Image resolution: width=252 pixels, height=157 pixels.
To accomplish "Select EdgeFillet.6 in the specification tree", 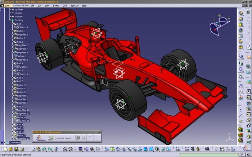I will (22, 60).
